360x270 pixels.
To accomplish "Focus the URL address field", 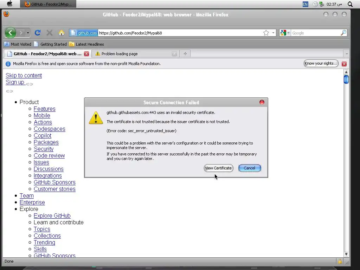I will (180, 33).
